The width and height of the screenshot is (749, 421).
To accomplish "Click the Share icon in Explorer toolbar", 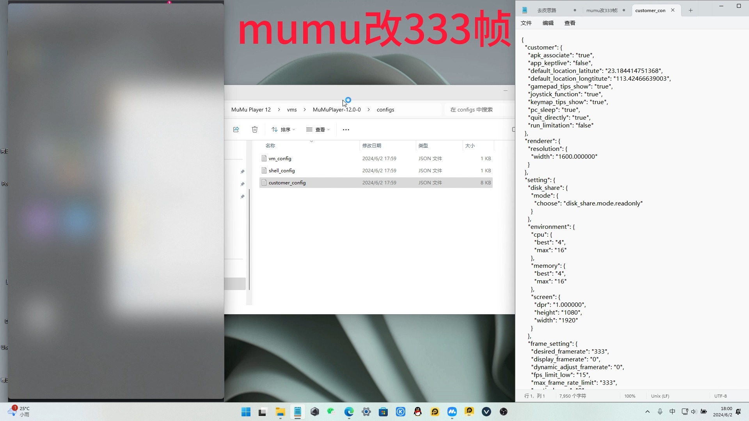I will (236, 129).
